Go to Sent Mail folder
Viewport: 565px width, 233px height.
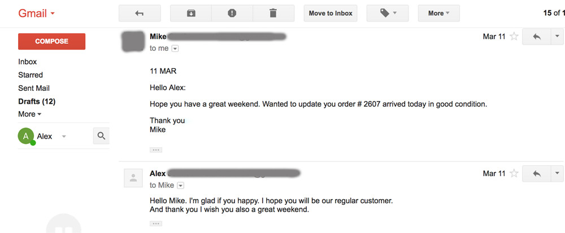click(34, 89)
